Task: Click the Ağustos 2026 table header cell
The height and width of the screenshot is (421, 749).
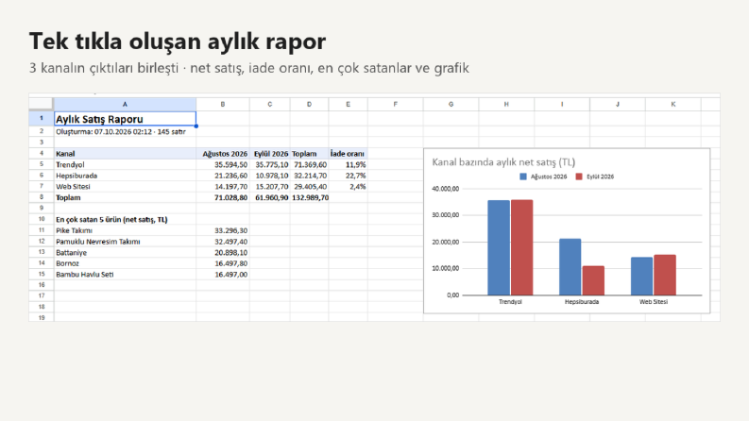Action: coord(223,153)
